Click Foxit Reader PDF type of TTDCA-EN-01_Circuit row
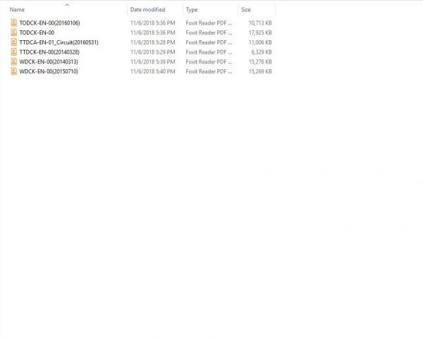 pos(209,42)
